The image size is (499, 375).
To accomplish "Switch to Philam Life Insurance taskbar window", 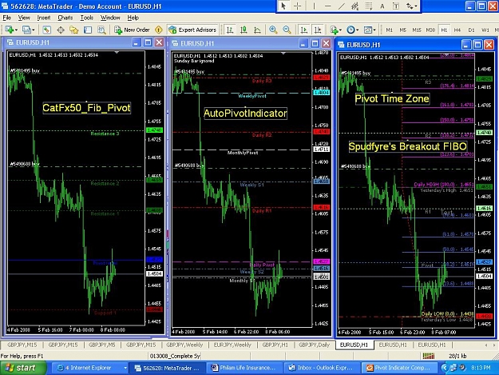I will pyautogui.click(x=244, y=368).
